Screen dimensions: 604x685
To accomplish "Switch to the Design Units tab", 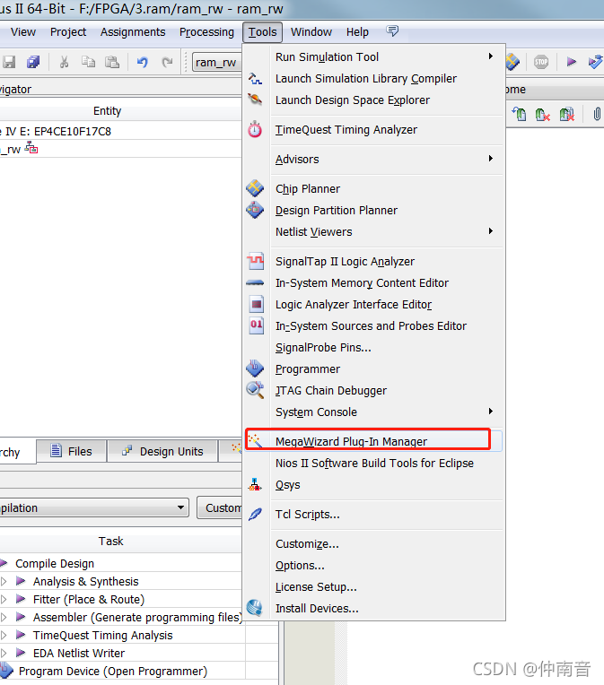I will click(162, 451).
